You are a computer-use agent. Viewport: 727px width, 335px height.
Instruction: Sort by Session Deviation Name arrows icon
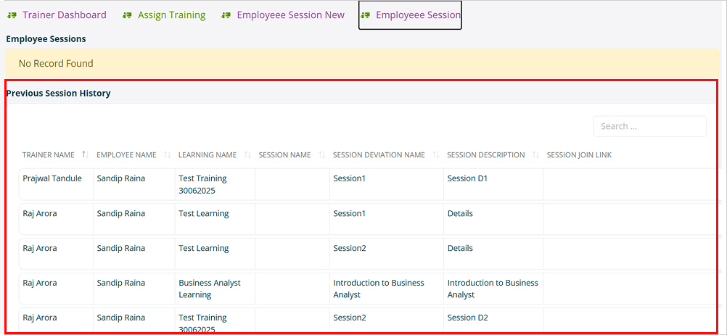(x=436, y=154)
